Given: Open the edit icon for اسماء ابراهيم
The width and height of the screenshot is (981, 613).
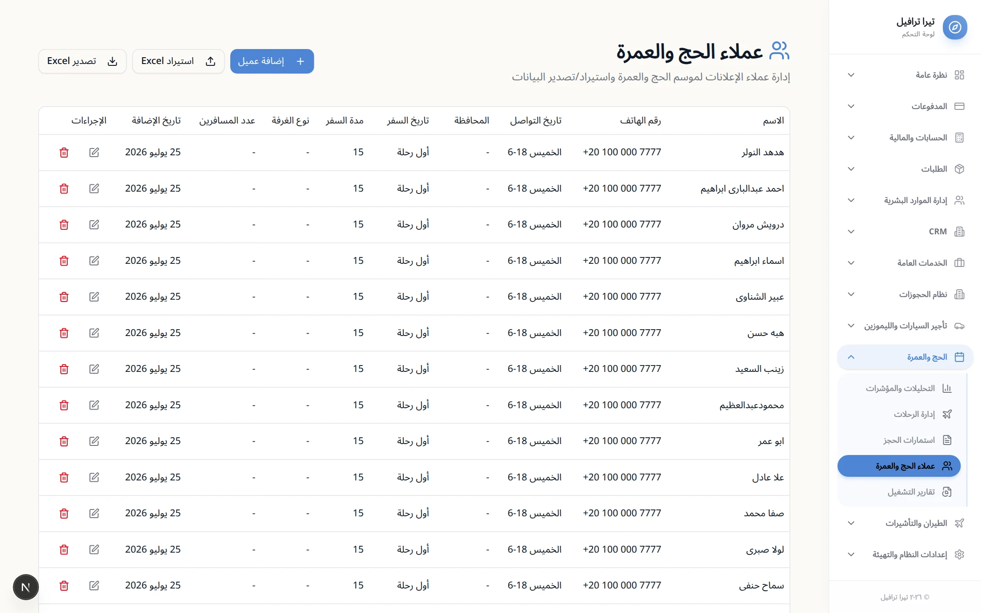Looking at the screenshot, I should click(94, 261).
